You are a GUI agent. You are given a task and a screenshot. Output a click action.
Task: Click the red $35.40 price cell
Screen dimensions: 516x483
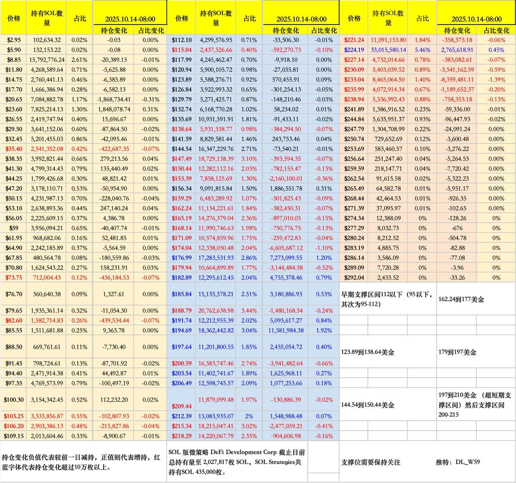pos(14,149)
